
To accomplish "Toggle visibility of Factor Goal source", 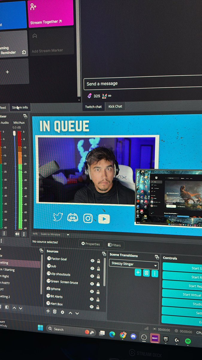I will [92, 261].
